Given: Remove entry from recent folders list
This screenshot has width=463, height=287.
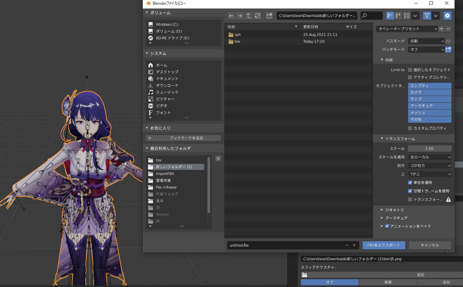Looking at the screenshot, I should [x=218, y=159].
